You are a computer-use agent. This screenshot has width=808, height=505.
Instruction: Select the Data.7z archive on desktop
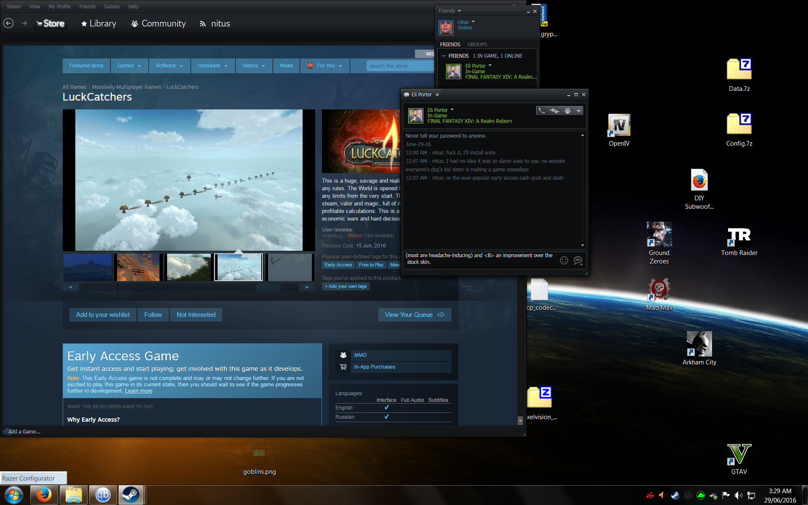(739, 75)
